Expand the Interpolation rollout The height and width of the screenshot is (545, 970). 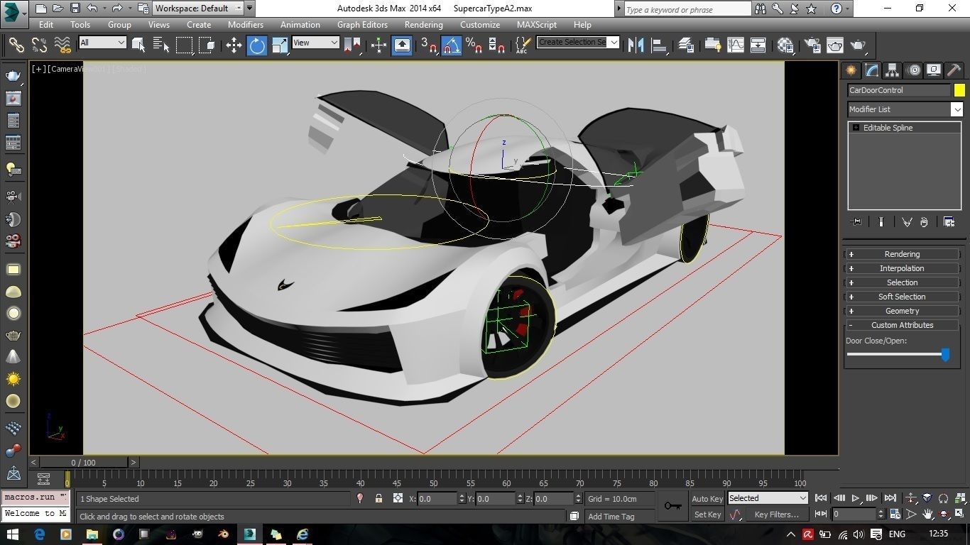902,268
